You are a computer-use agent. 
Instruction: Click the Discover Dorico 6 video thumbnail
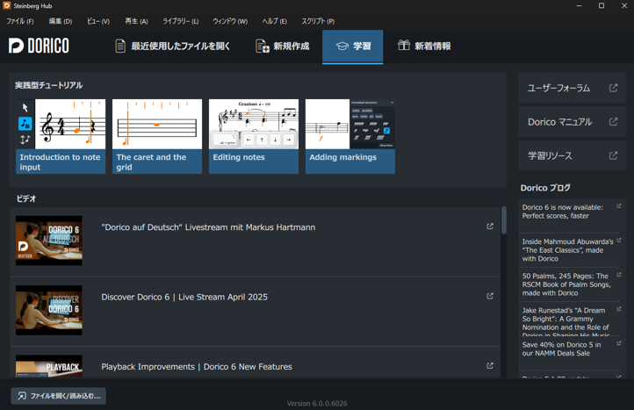(x=49, y=310)
